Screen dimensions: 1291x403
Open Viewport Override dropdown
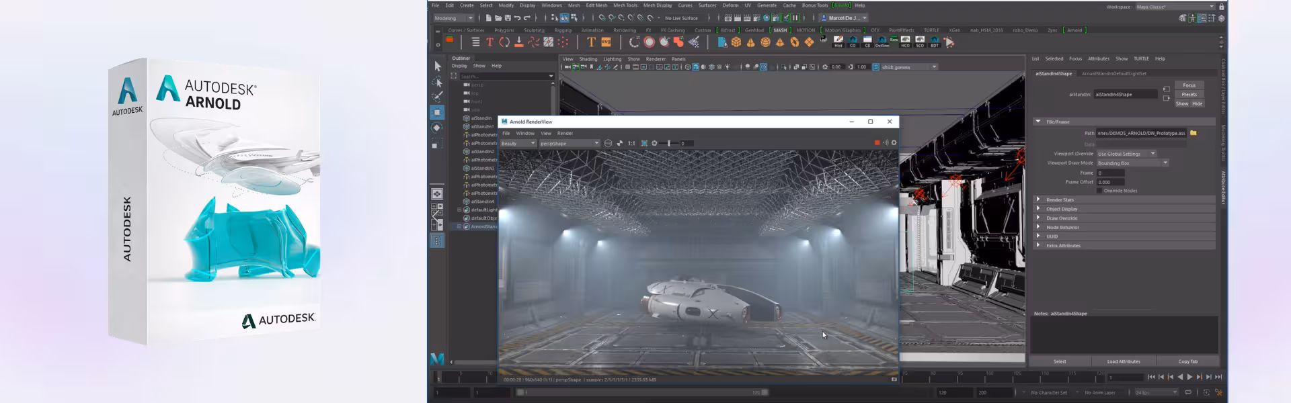(1126, 154)
